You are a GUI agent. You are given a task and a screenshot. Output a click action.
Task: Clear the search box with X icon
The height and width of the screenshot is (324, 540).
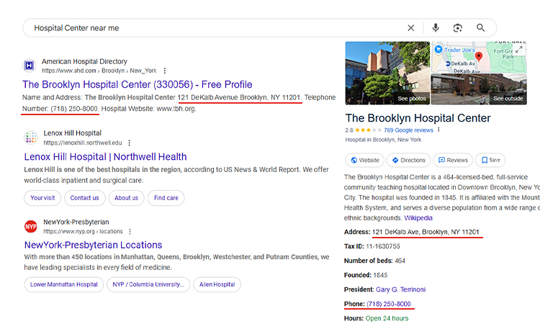(x=411, y=28)
